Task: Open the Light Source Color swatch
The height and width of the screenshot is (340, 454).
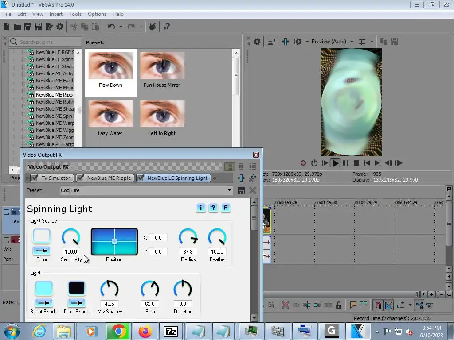Action: tap(42, 236)
